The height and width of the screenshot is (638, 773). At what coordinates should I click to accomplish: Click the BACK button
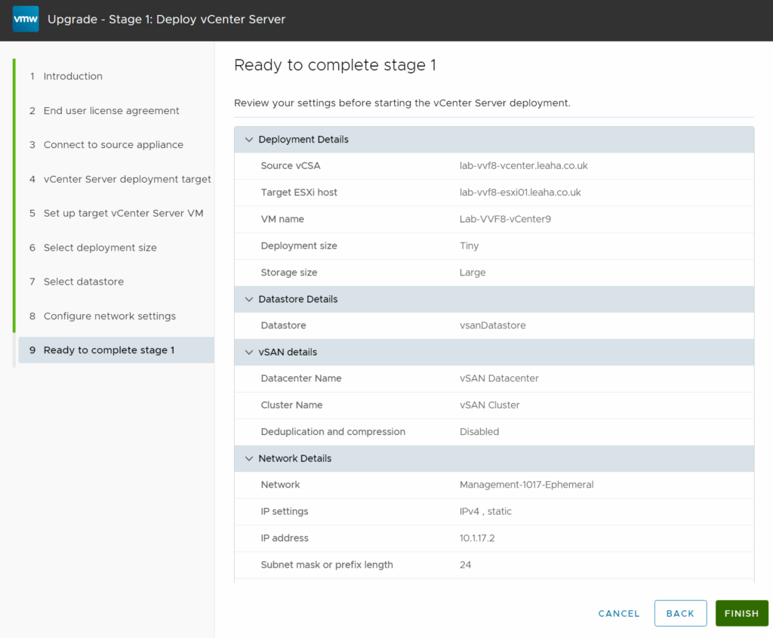click(680, 613)
